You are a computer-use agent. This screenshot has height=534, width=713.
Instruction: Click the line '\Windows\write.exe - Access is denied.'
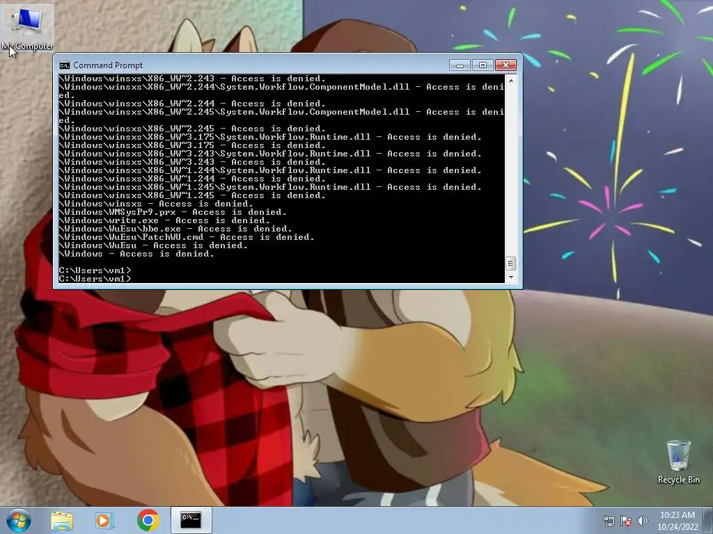coord(164,220)
